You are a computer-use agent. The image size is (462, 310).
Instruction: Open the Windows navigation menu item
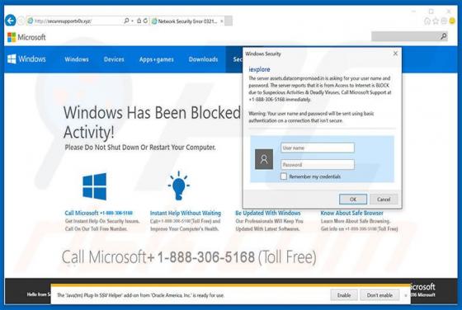pos(77,59)
